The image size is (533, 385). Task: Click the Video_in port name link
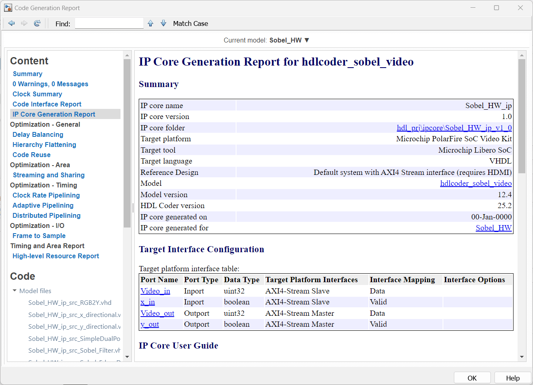pyautogui.click(x=155, y=291)
